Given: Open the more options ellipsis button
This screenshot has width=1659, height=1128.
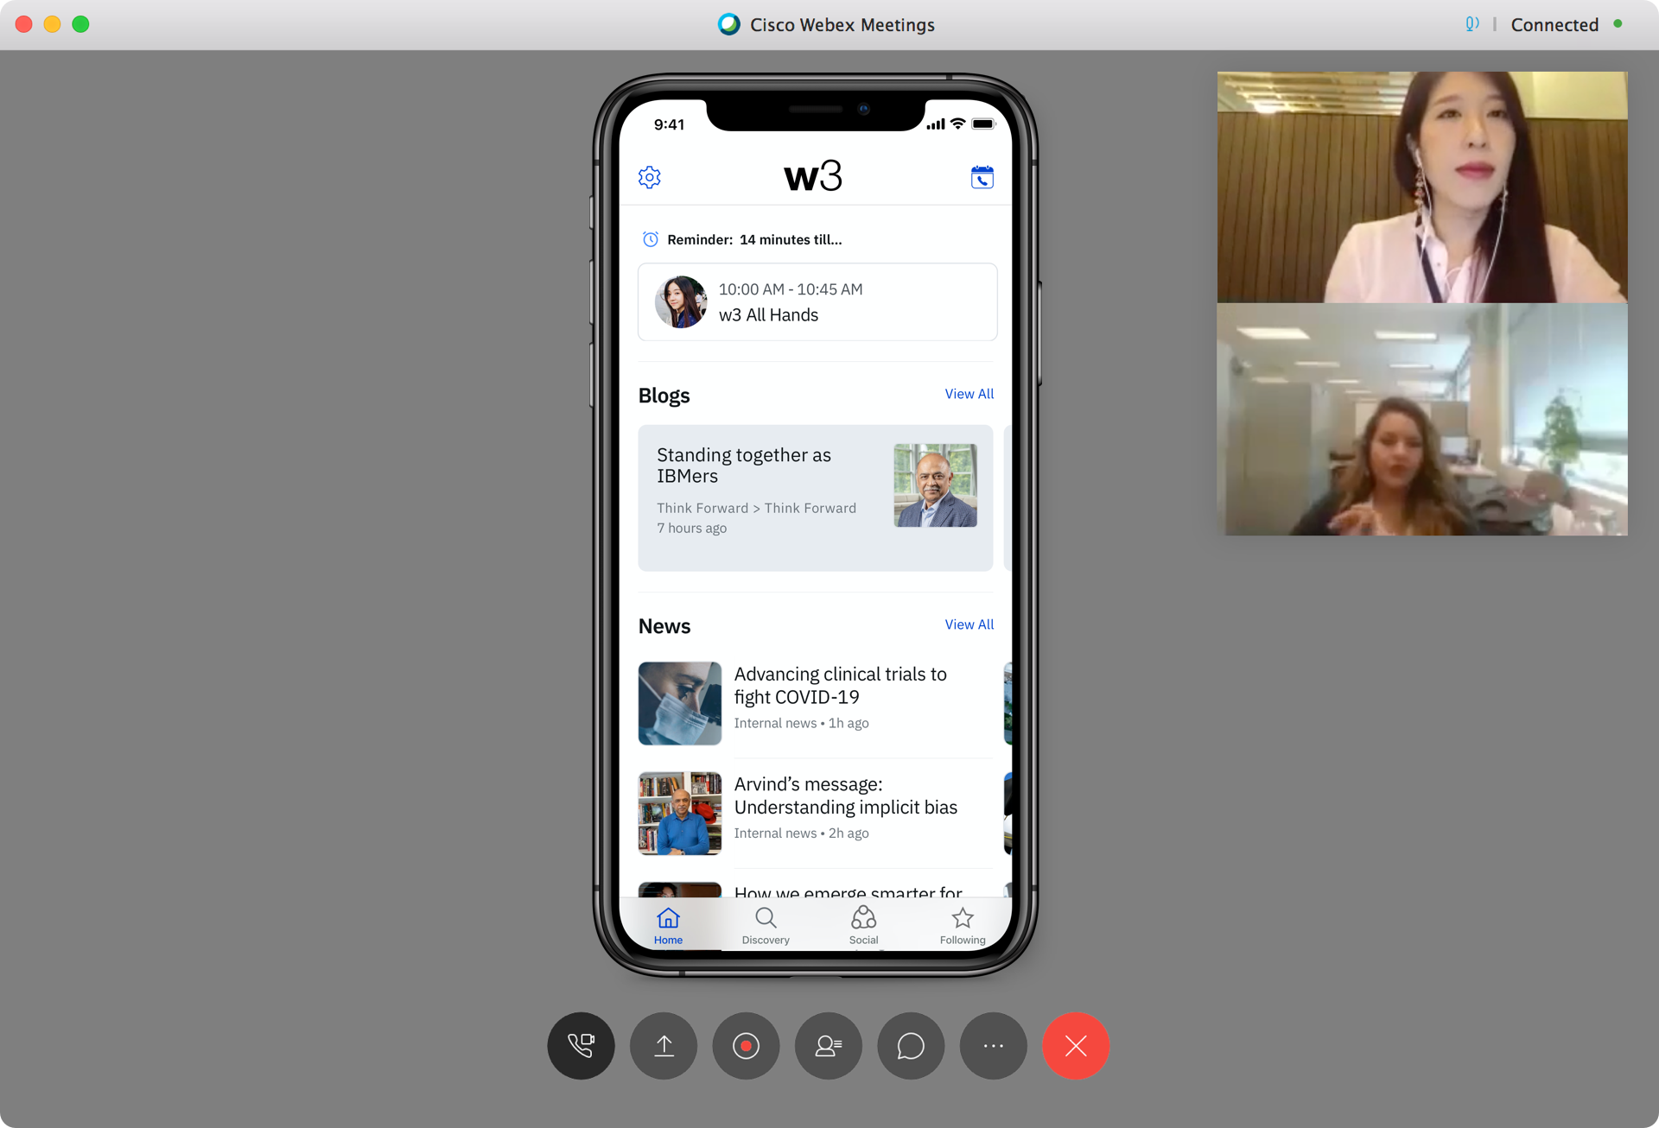Looking at the screenshot, I should point(993,1046).
